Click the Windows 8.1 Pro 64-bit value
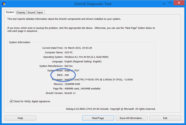Viewport: 186px width, 125px height. click(86, 57)
